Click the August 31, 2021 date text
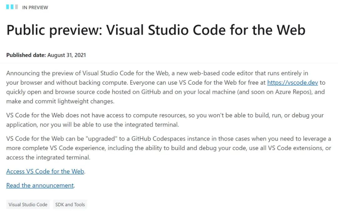This screenshot has height=211, width=338. 67,55
